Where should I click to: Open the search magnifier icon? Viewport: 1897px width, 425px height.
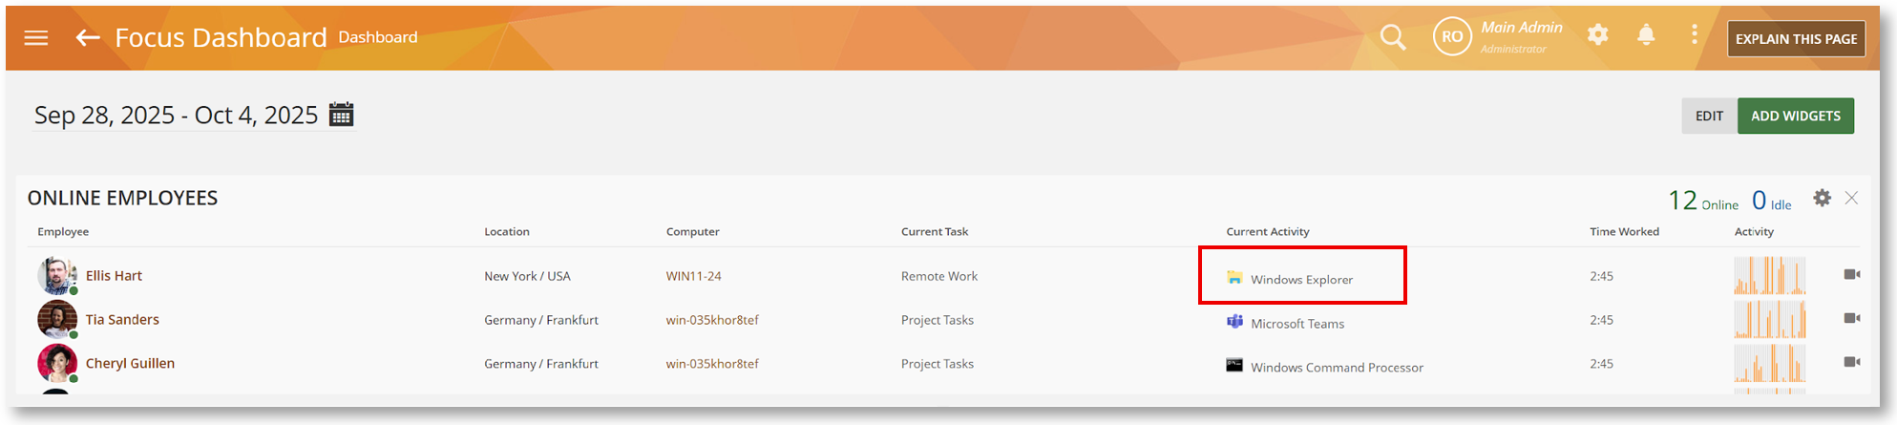tap(1393, 37)
